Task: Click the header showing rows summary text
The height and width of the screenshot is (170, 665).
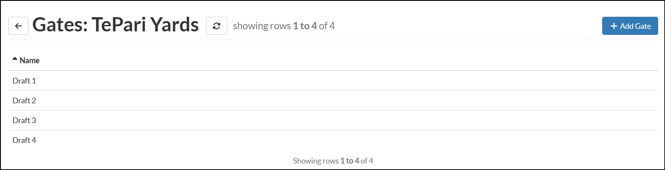Action: pos(284,26)
